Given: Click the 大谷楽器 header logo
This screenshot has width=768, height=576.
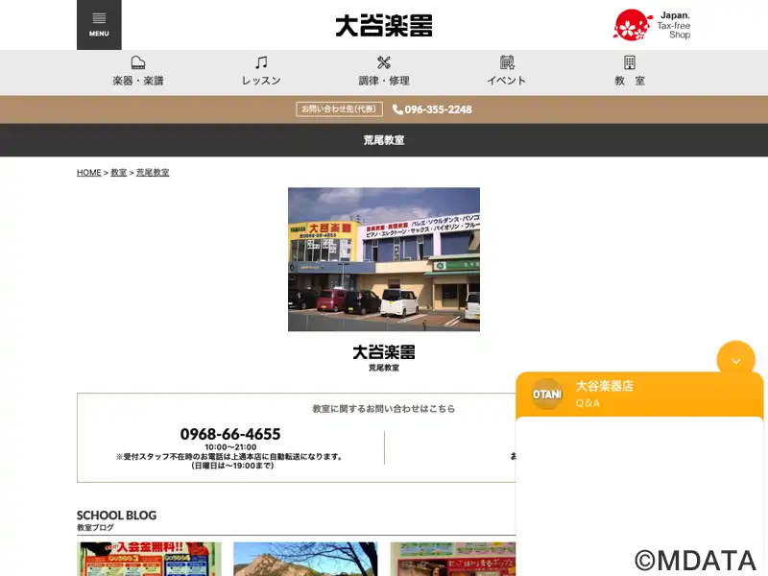Looking at the screenshot, I should point(383,26).
